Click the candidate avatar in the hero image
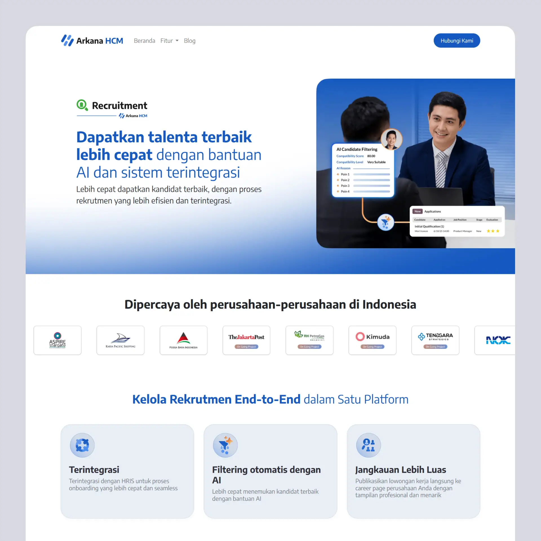Viewport: 541px width, 541px height. coord(392,139)
